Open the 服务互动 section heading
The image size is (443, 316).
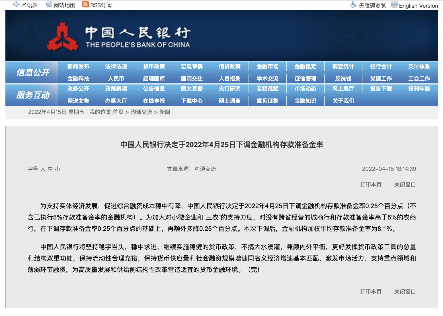click(33, 95)
